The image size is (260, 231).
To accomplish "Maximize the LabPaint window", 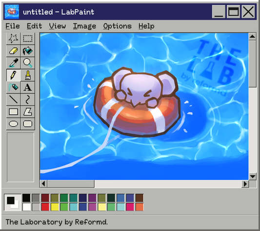I will pyautogui.click(x=233, y=12).
